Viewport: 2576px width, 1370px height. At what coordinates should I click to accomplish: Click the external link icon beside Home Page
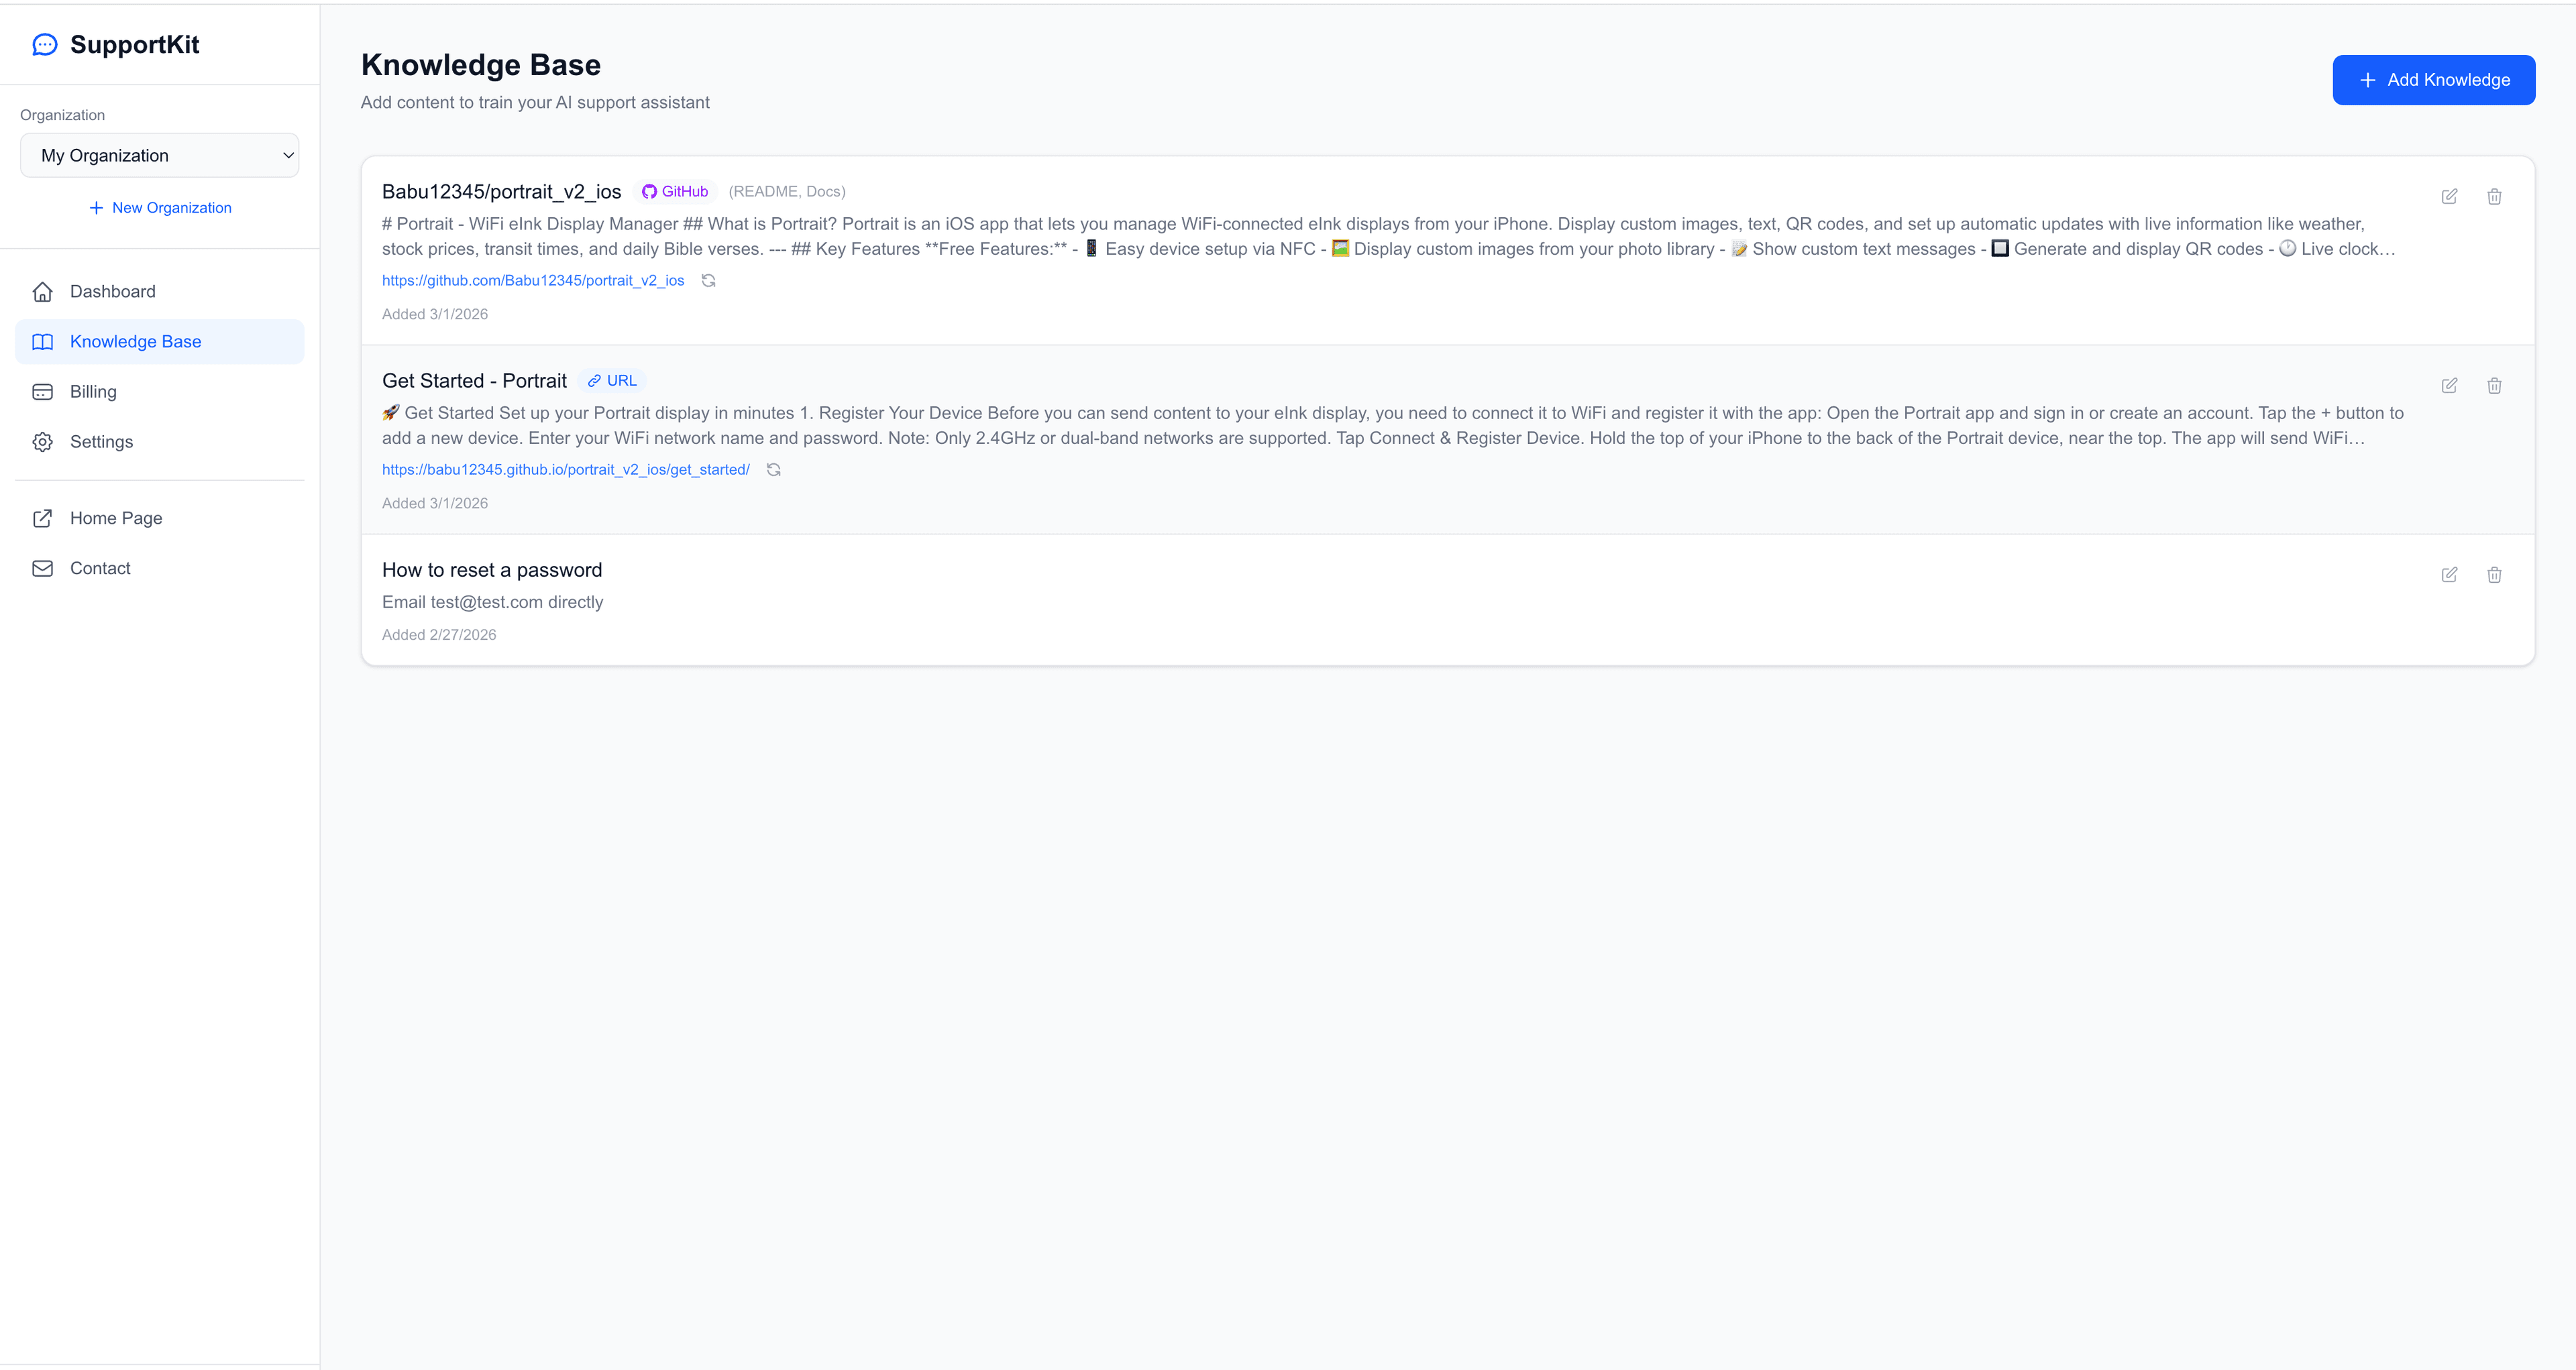point(44,518)
